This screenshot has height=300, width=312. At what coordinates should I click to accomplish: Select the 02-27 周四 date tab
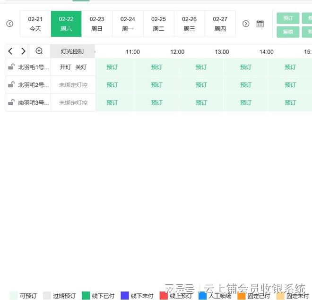coord(220,24)
